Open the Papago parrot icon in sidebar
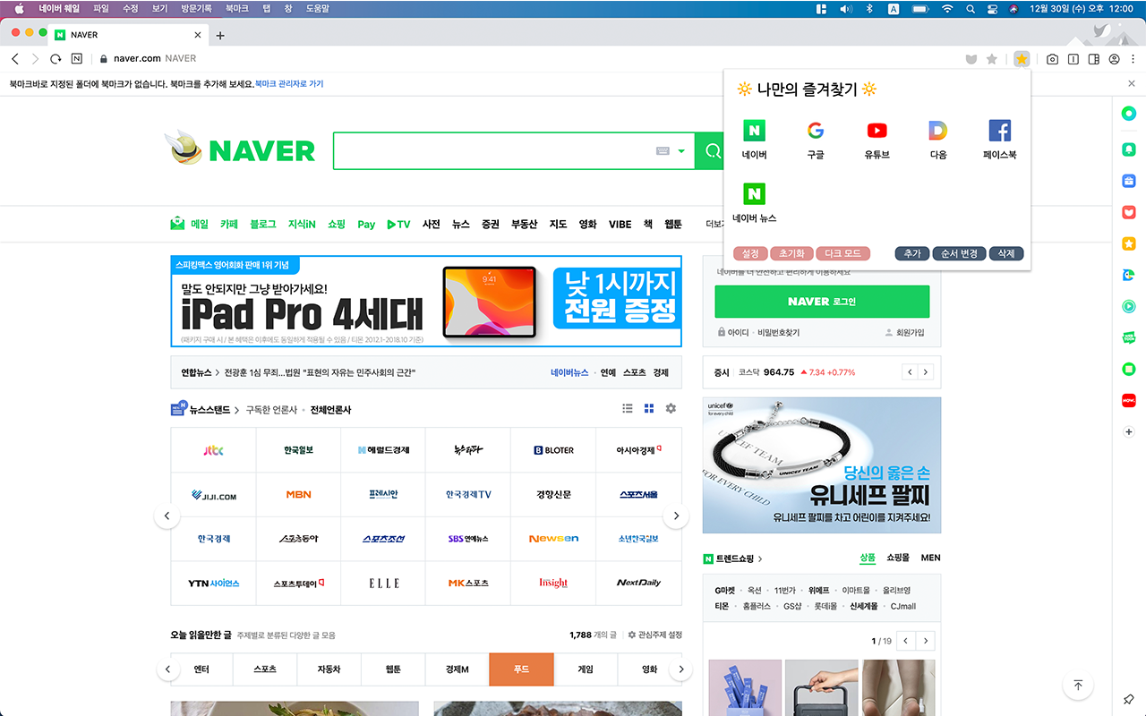The height and width of the screenshot is (716, 1146). 1129,275
